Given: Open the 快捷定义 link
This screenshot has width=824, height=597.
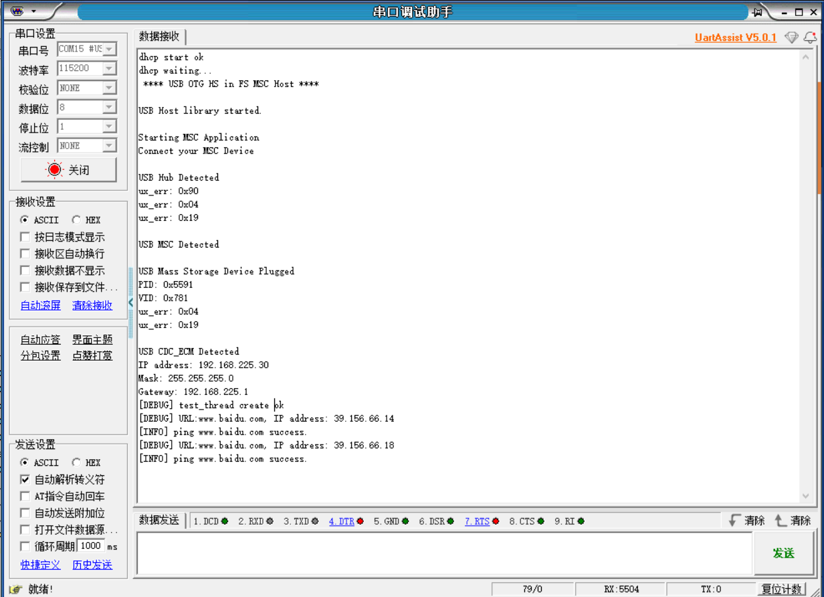Looking at the screenshot, I should (x=40, y=565).
